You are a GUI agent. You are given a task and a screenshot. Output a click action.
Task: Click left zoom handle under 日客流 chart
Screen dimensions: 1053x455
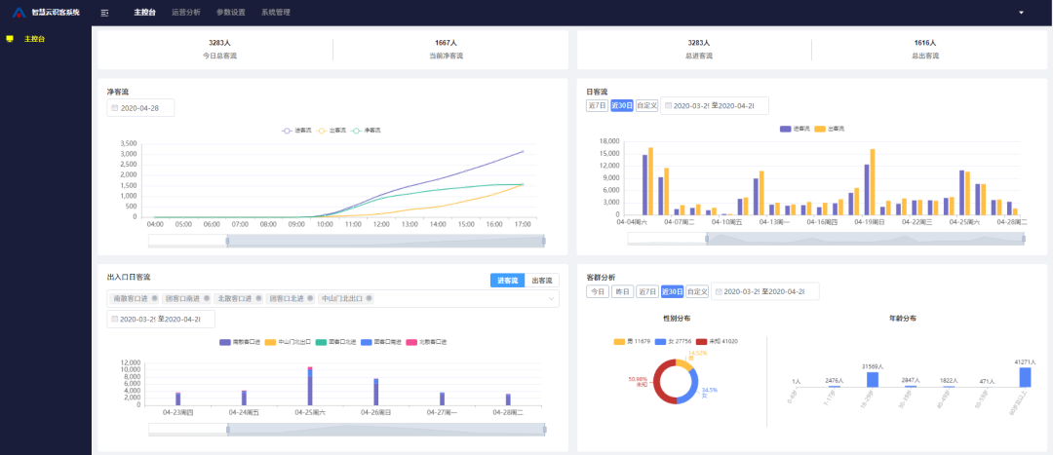[x=707, y=239]
